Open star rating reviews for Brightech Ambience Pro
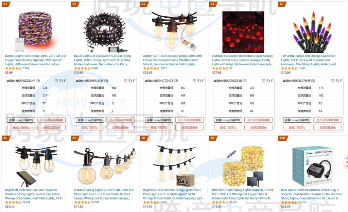Image resolution: width=348 pixels, height=212 pixels. tap(13, 202)
